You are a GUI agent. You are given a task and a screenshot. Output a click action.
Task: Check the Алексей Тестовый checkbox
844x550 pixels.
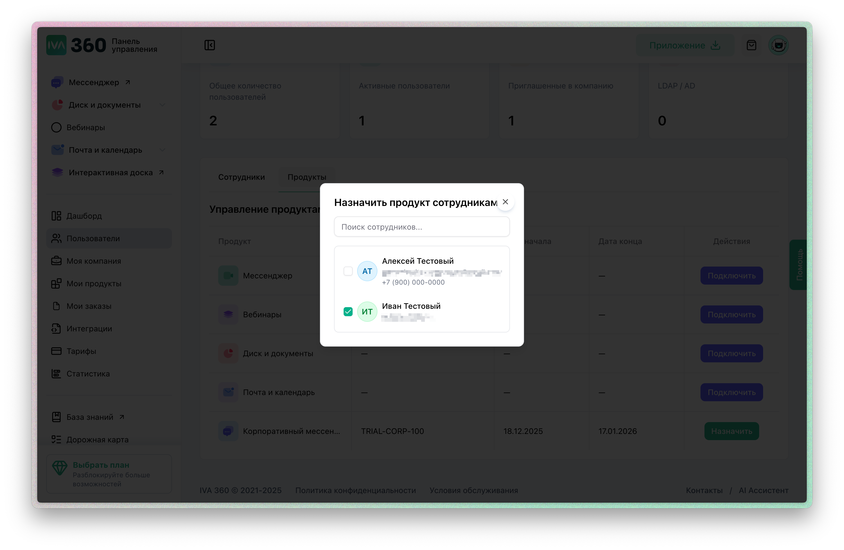tap(348, 271)
